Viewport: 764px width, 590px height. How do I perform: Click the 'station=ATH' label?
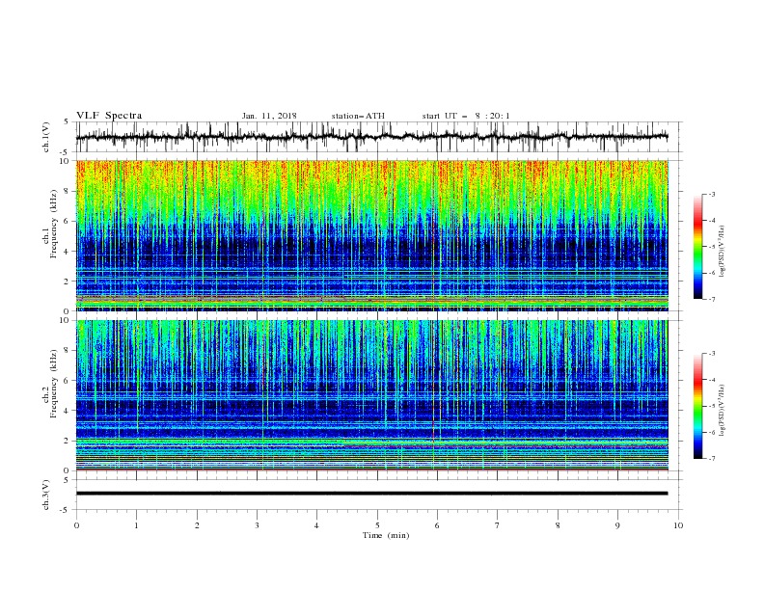click(358, 116)
